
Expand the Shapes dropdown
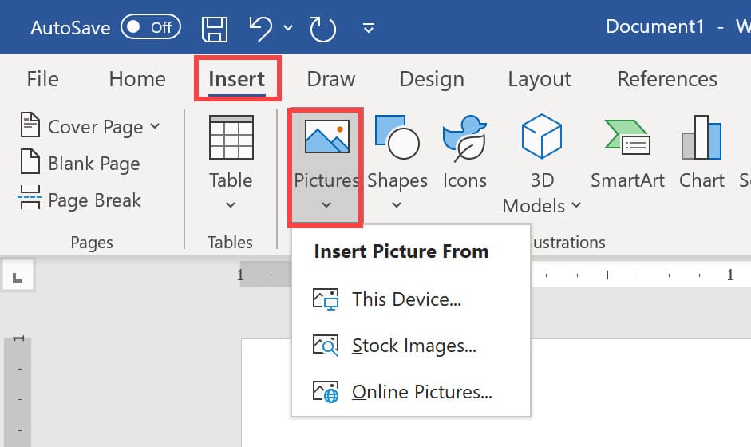397,204
